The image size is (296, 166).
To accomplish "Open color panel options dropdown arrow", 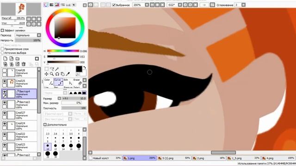I will (x=85, y=5).
